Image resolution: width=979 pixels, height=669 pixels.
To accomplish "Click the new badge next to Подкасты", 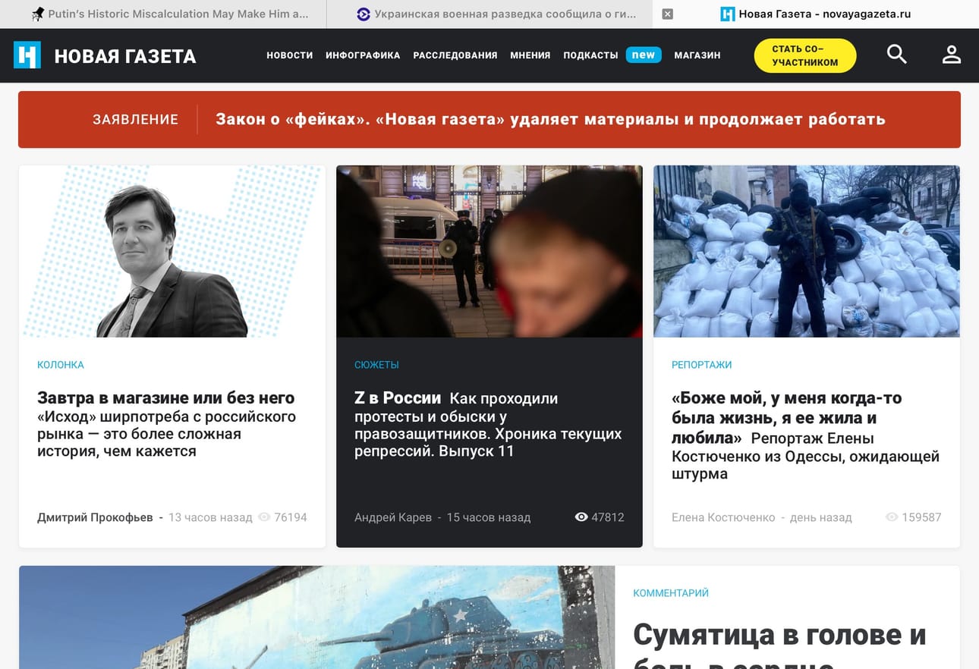I will point(643,55).
